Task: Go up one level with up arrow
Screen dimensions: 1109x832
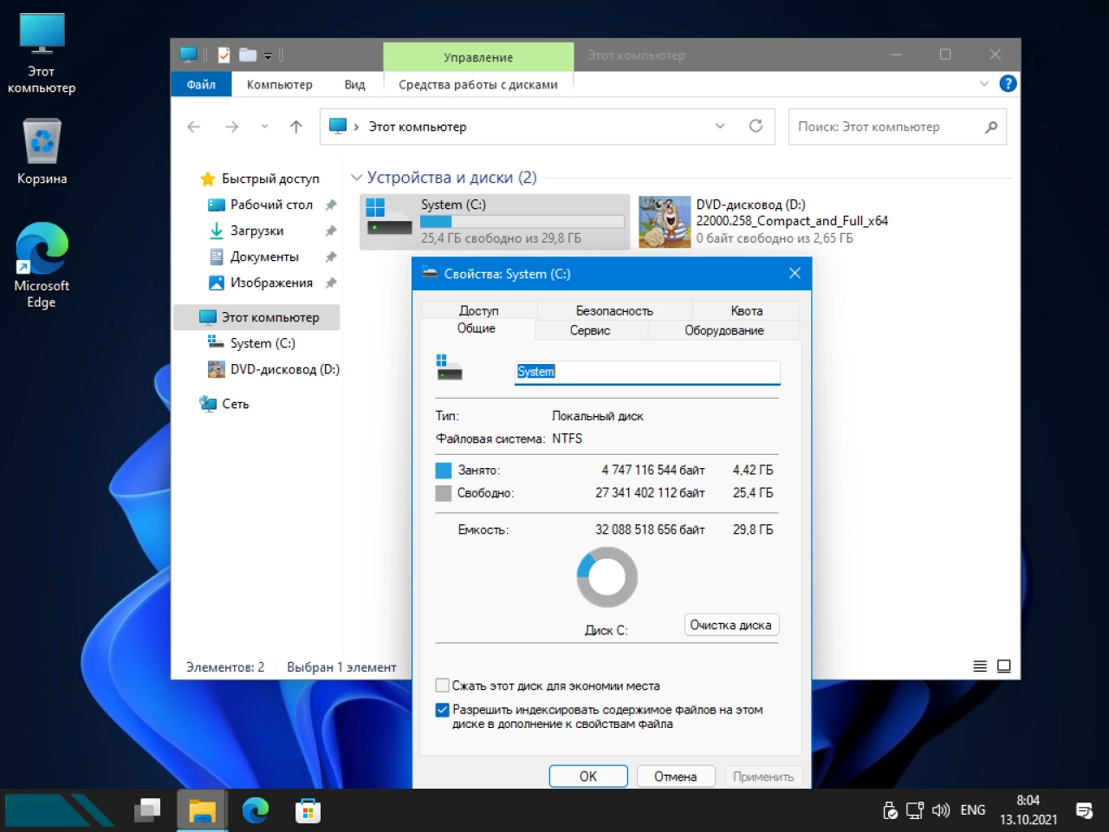Action: click(x=296, y=127)
